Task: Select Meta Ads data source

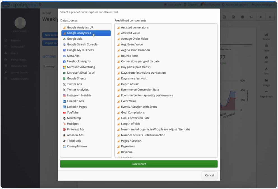Action: pos(86,56)
